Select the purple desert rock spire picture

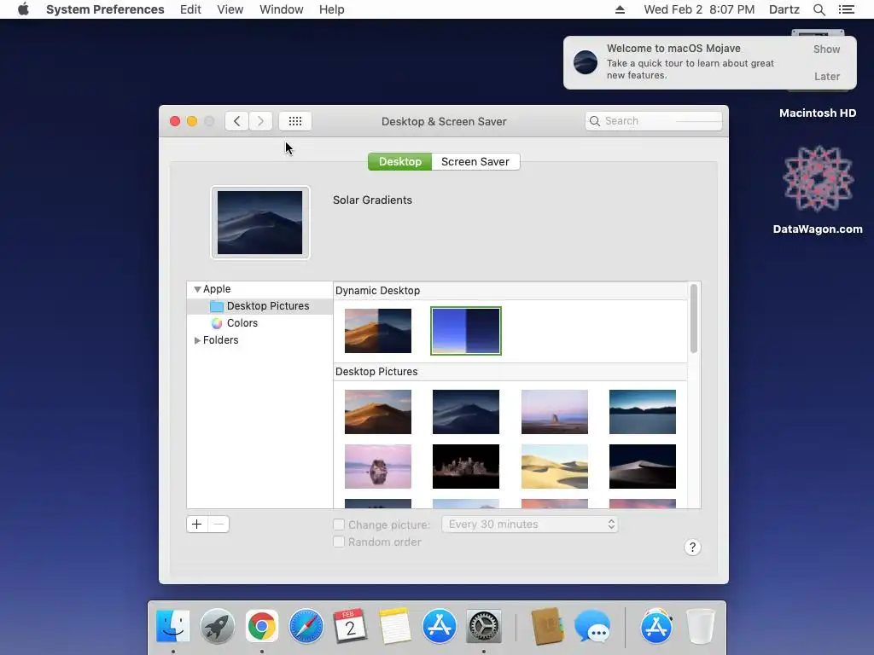click(555, 412)
